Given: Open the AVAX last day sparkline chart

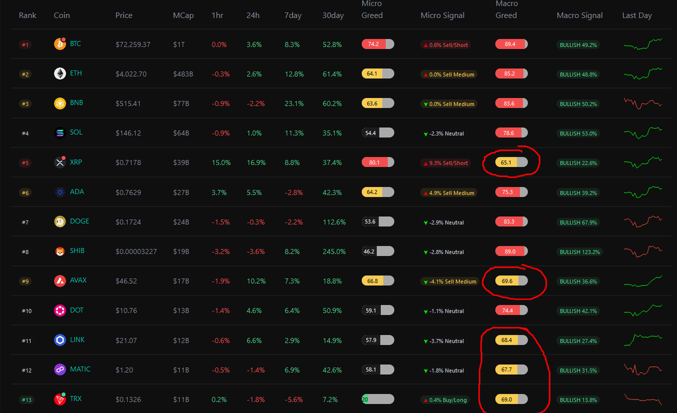Looking at the screenshot, I should click(x=643, y=280).
